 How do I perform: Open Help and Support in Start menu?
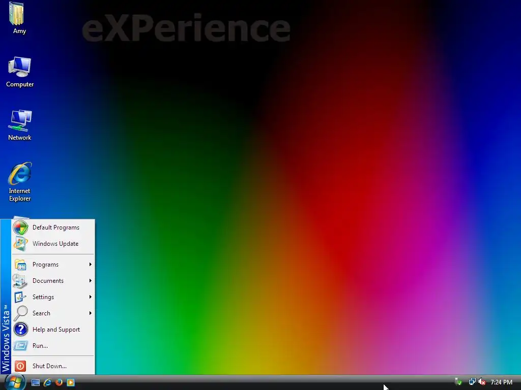pyautogui.click(x=53, y=330)
